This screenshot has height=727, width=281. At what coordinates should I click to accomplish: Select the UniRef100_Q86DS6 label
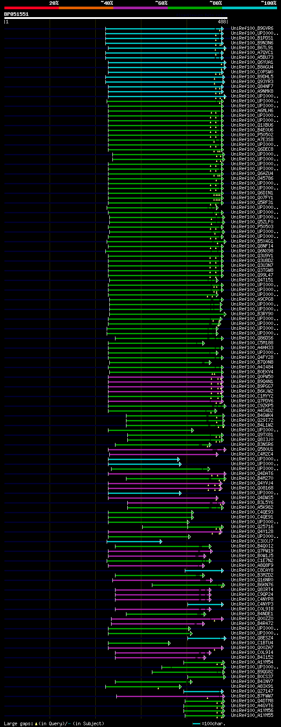[x=252, y=338]
